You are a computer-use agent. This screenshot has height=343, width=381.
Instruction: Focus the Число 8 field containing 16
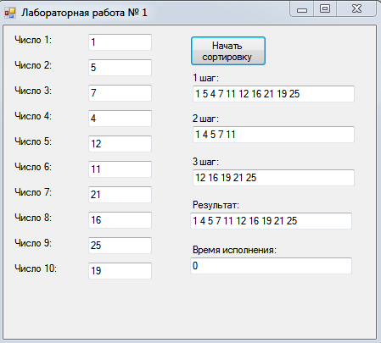click(120, 220)
